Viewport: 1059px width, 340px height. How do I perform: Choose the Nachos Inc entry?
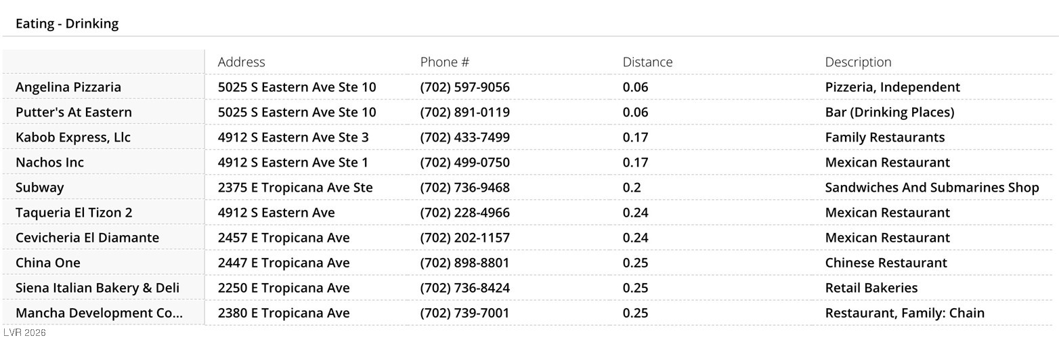[x=49, y=163]
